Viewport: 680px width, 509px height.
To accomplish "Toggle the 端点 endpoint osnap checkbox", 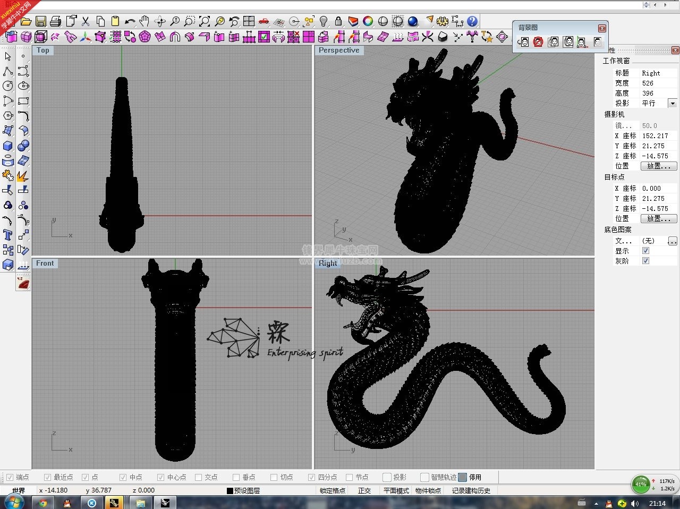I will (x=10, y=477).
